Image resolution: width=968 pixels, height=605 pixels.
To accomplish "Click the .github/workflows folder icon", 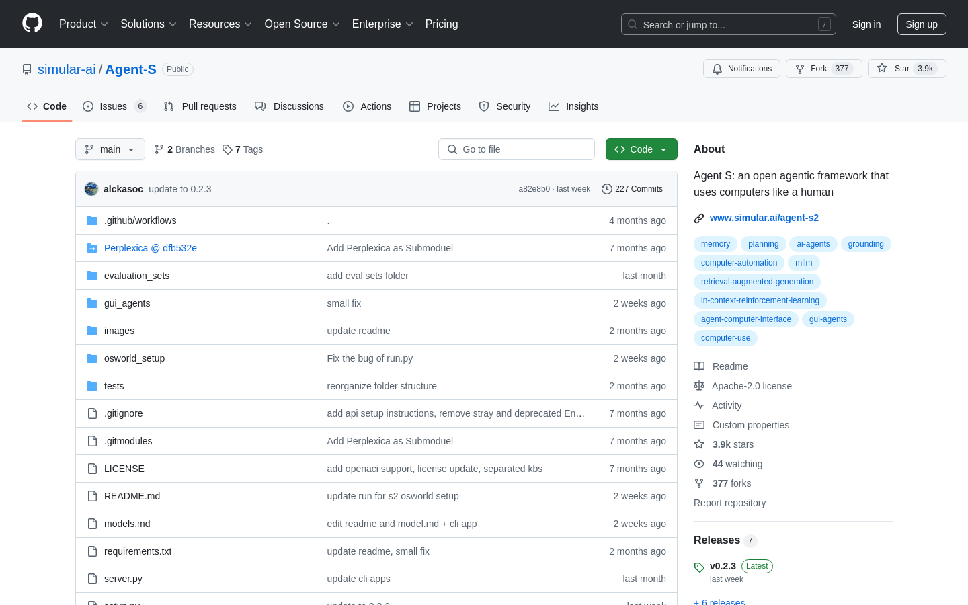I will (92, 220).
